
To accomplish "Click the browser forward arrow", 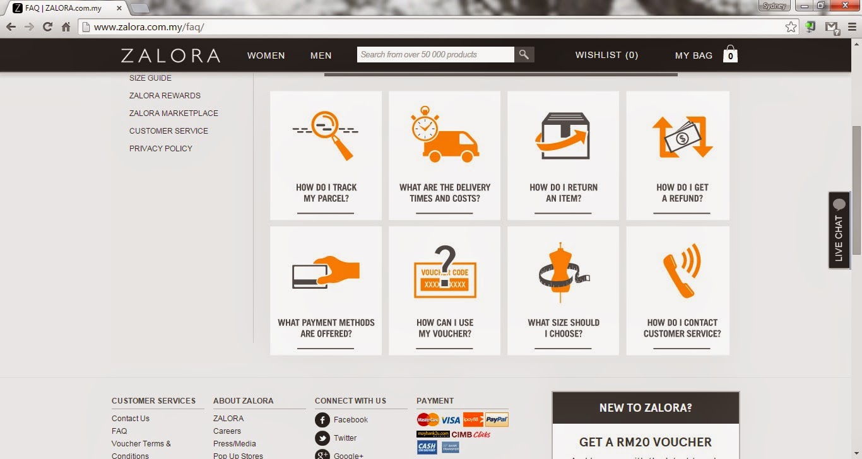I will click(29, 27).
